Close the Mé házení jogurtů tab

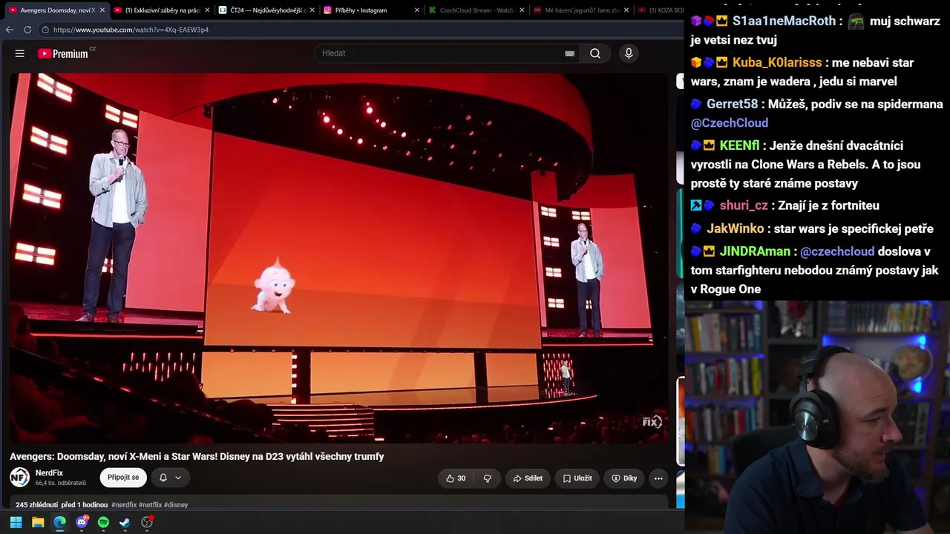click(x=627, y=10)
